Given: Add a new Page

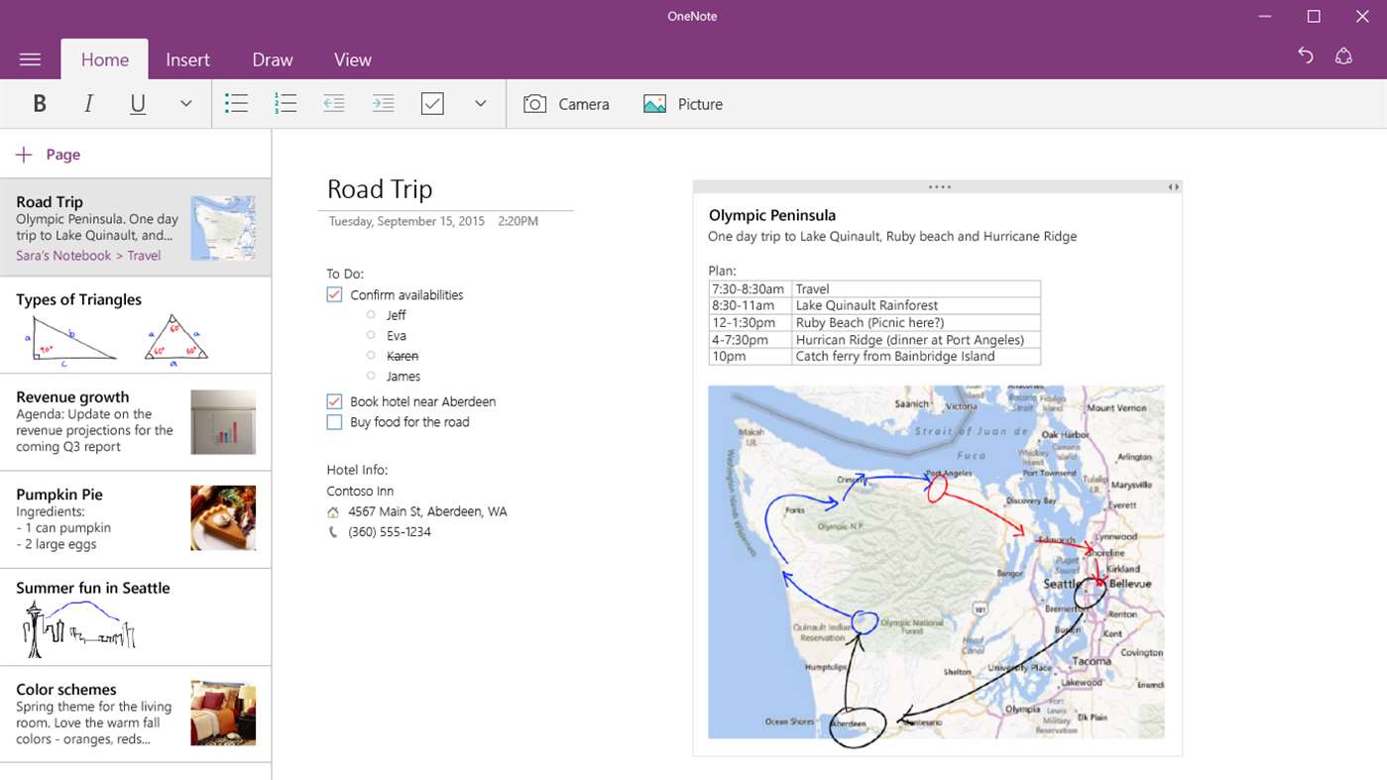Looking at the screenshot, I should [48, 155].
